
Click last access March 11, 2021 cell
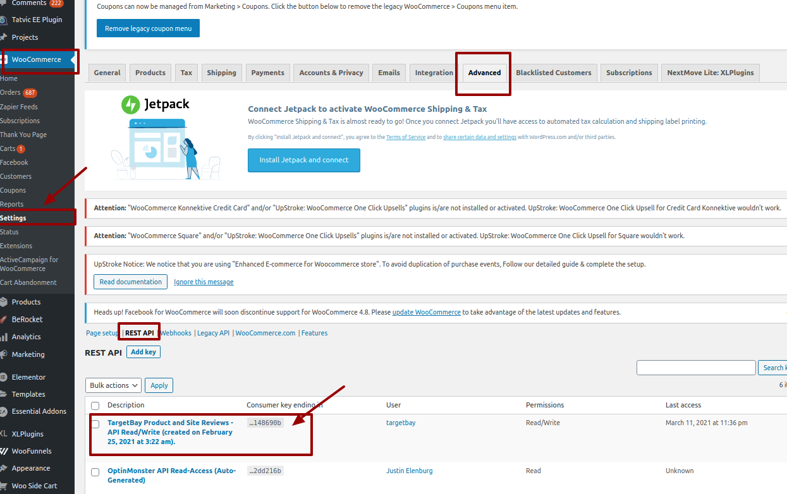coord(707,423)
